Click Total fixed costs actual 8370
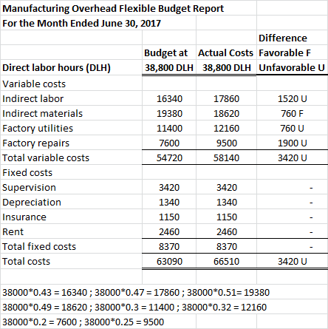Viewport: 328px width, 329px height. [226, 246]
